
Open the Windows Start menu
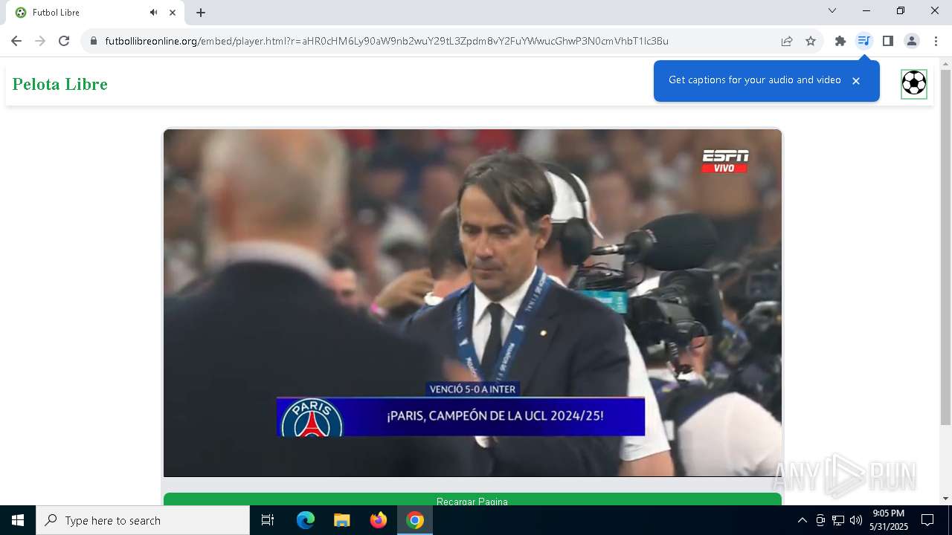coord(18,520)
